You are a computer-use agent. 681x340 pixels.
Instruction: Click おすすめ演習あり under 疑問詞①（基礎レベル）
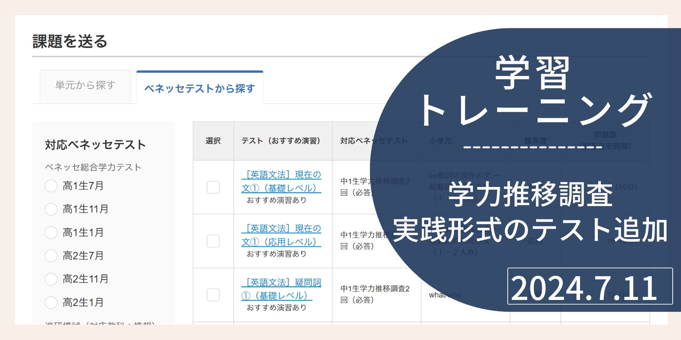tap(277, 308)
